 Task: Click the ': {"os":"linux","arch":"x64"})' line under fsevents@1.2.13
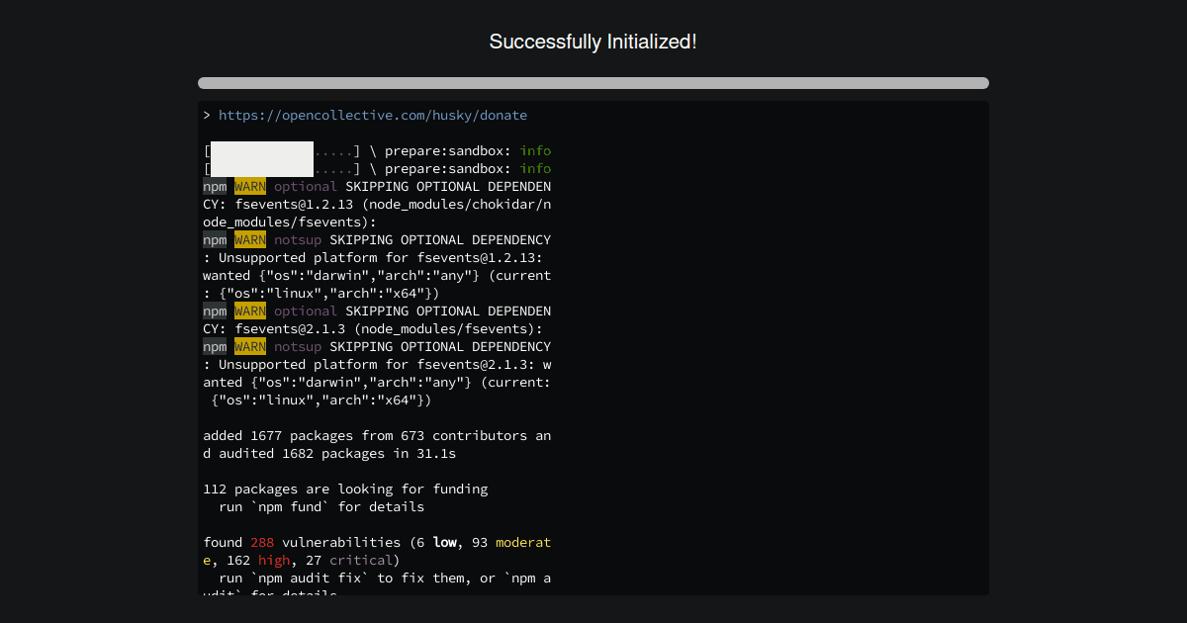point(321,294)
